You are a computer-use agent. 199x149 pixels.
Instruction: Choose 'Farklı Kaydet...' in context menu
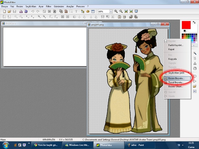(x=177, y=45)
